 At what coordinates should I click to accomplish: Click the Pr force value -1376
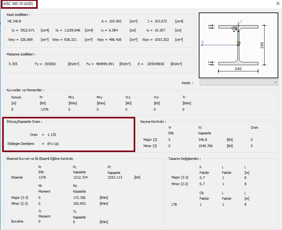(44, 109)
